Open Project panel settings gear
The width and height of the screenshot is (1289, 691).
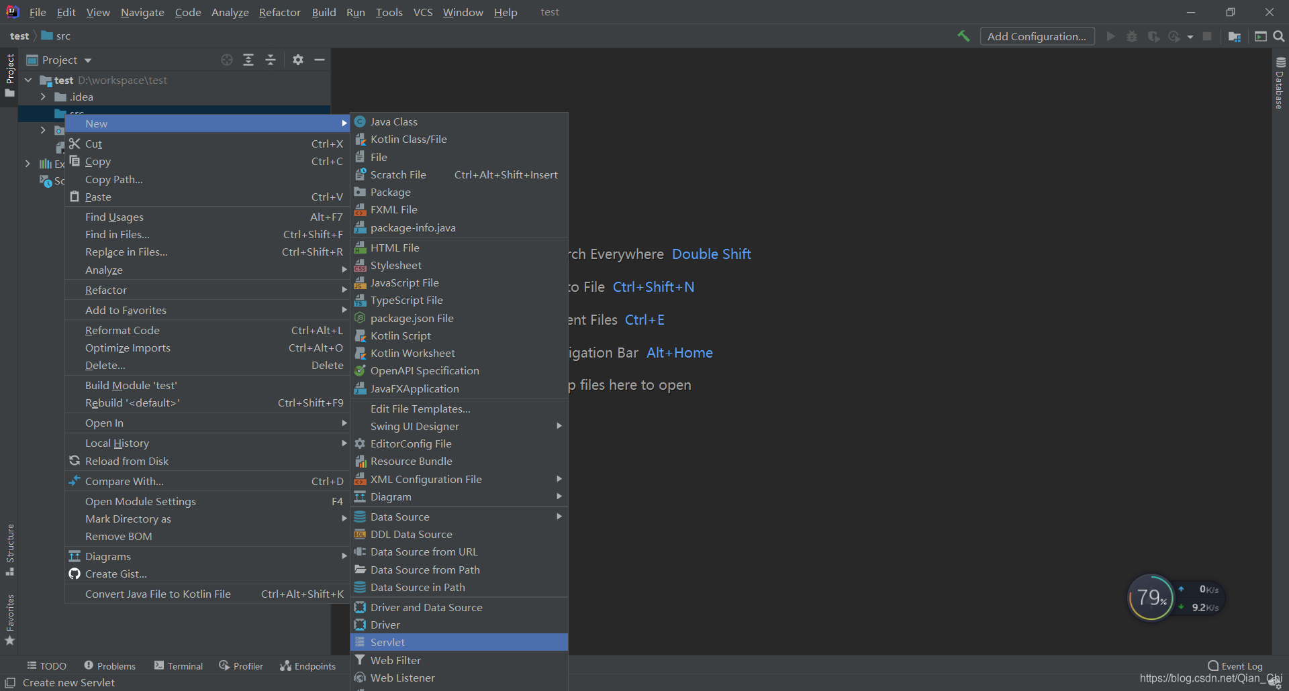click(x=298, y=60)
